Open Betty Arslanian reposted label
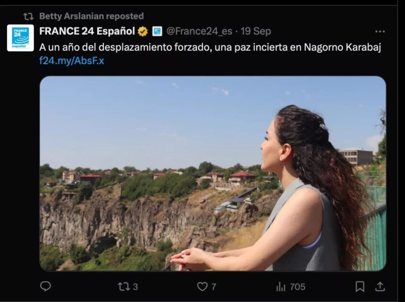Image resolution: width=405 pixels, height=302 pixels. coord(91,16)
